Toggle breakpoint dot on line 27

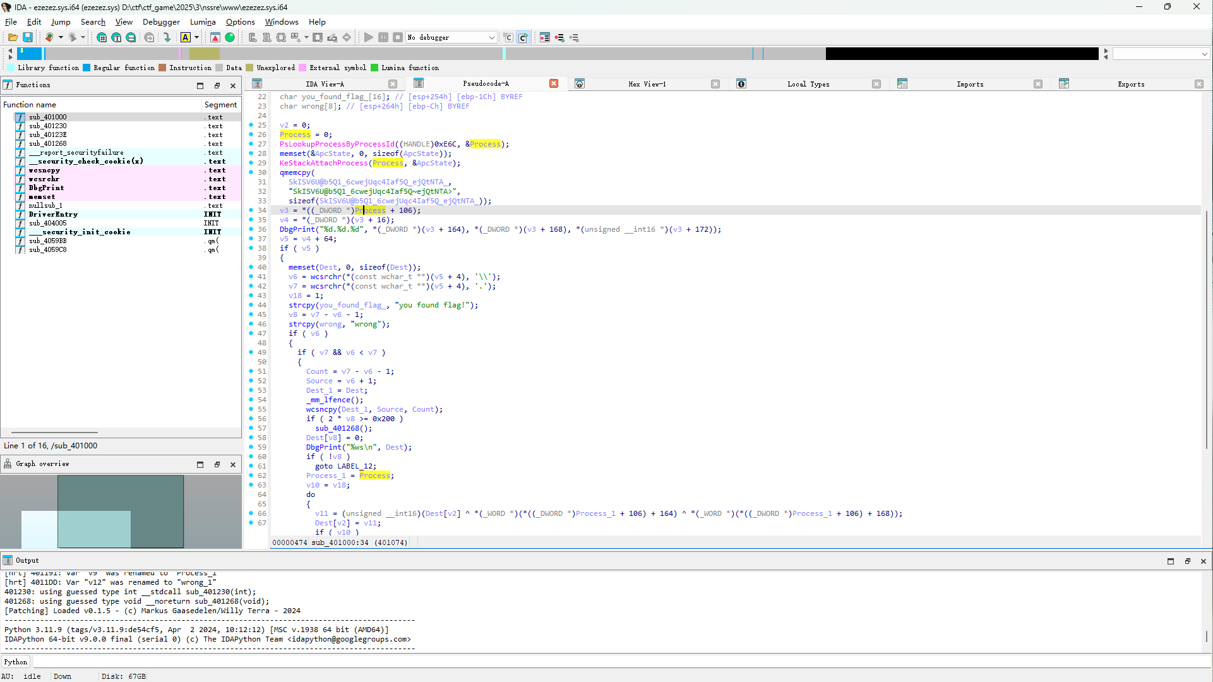click(x=251, y=144)
